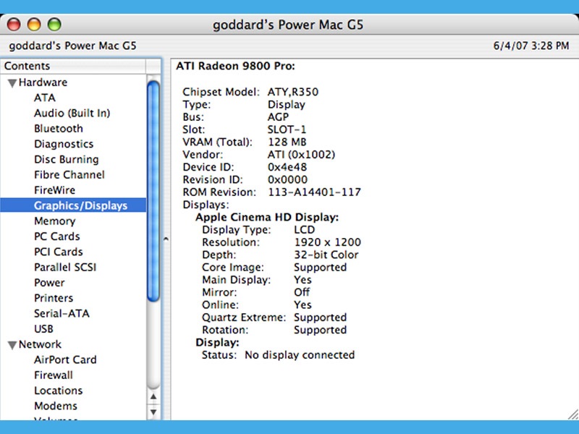This screenshot has height=434, width=579.
Task: Click the split pane divider handle
Action: [165, 237]
